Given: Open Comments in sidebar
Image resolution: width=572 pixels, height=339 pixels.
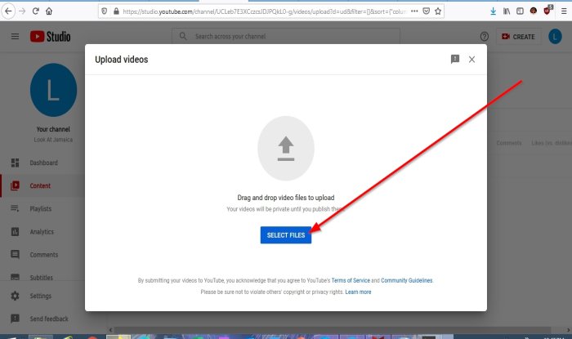Looking at the screenshot, I should point(42,254).
